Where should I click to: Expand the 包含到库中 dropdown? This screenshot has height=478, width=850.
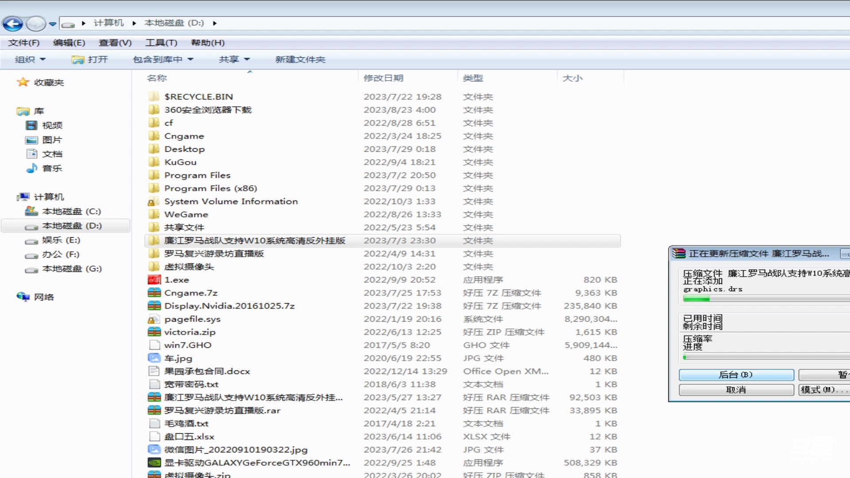coord(163,59)
